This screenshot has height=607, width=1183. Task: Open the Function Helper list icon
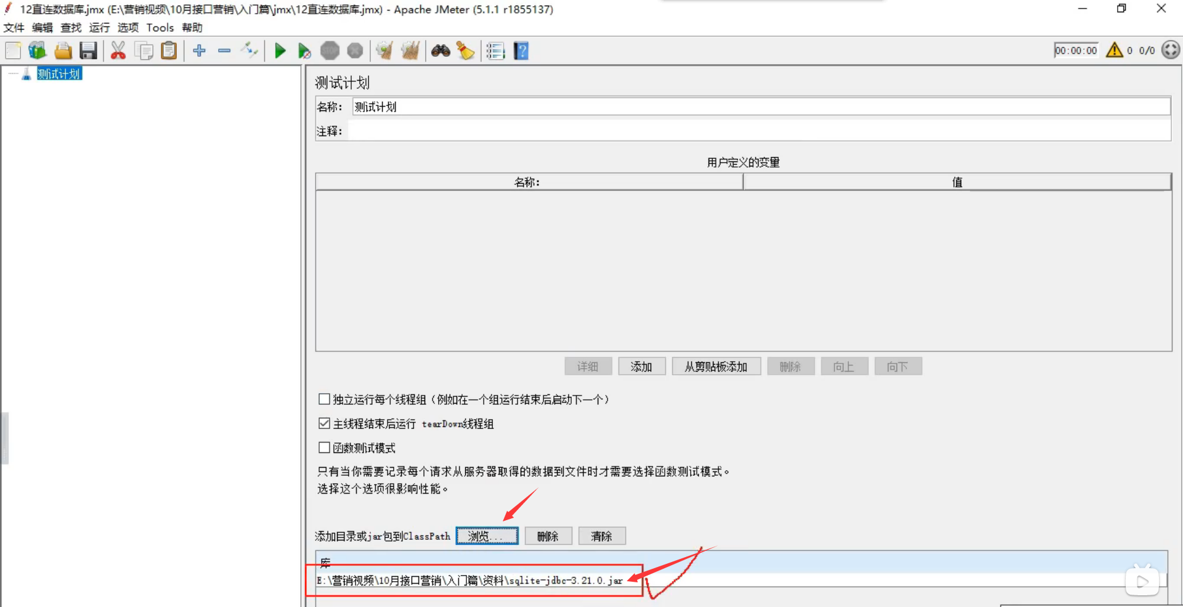tap(495, 51)
